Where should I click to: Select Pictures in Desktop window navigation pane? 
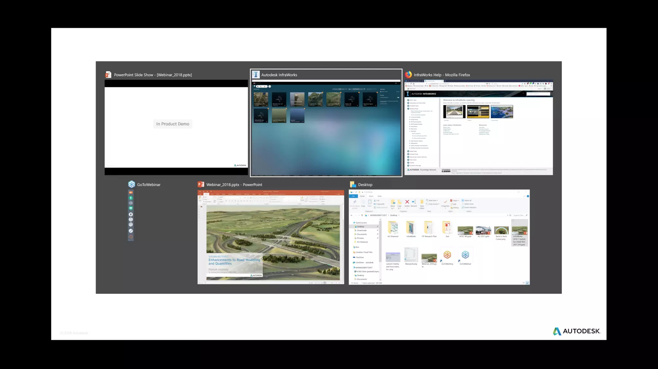[x=359, y=238]
